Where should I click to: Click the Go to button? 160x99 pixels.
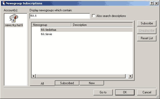point(103,92)
